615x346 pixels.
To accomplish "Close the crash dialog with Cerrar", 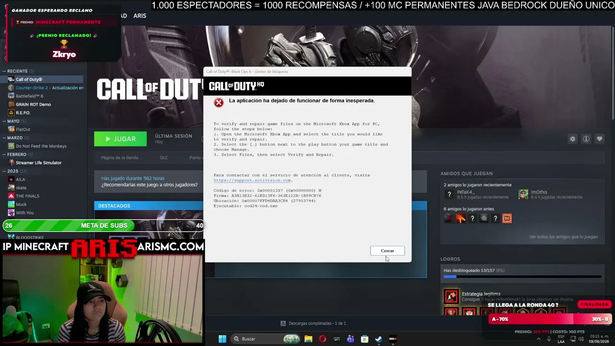I will pyautogui.click(x=387, y=251).
